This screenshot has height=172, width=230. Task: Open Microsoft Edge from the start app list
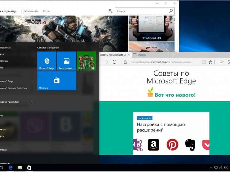coord(6,81)
